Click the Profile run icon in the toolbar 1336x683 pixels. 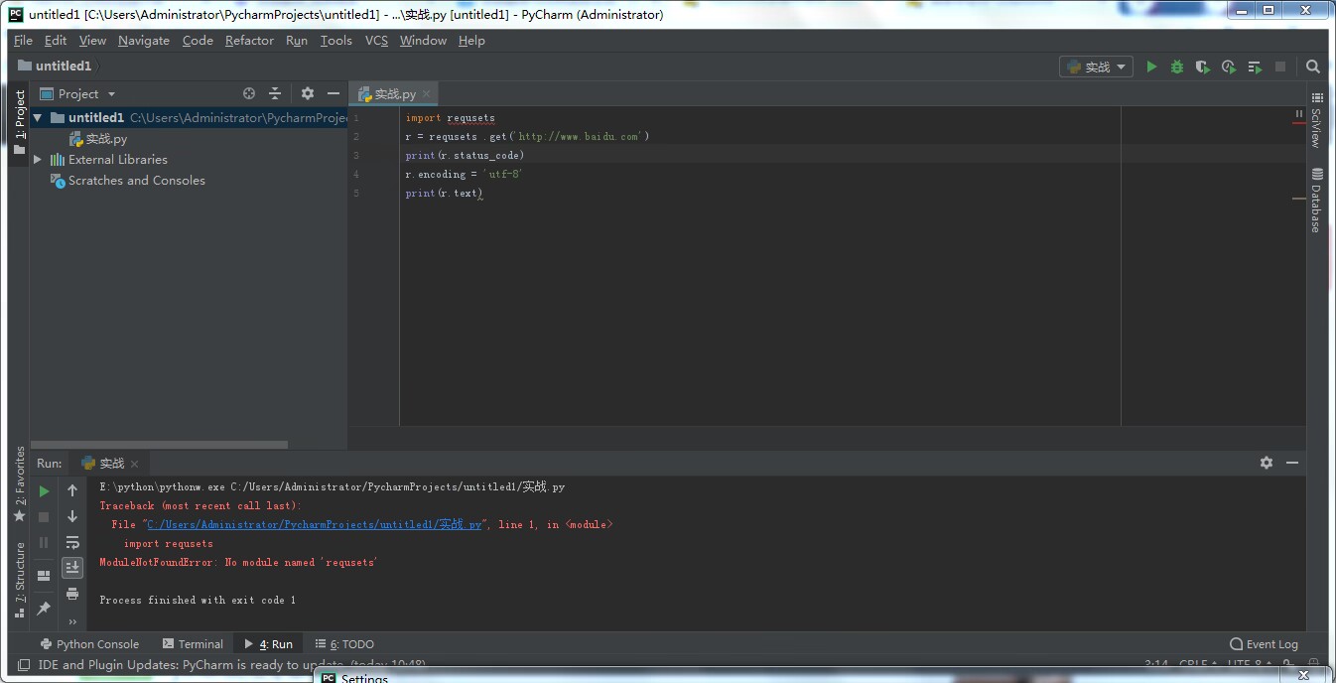click(x=1228, y=67)
